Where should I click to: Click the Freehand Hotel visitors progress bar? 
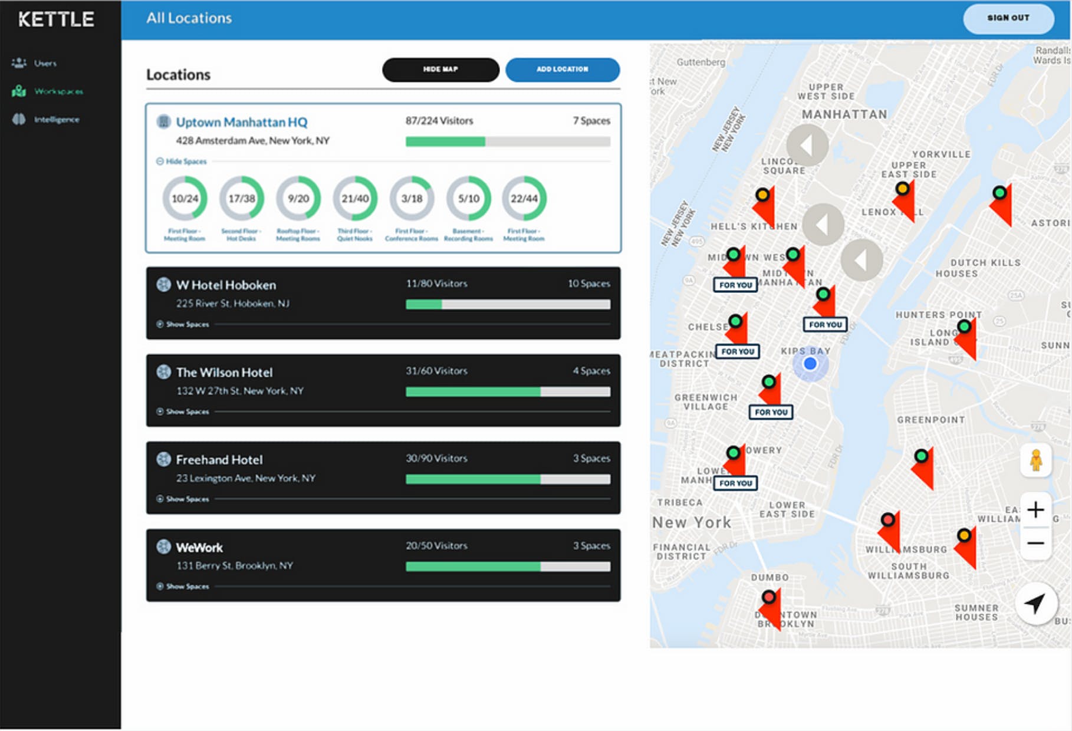point(508,479)
